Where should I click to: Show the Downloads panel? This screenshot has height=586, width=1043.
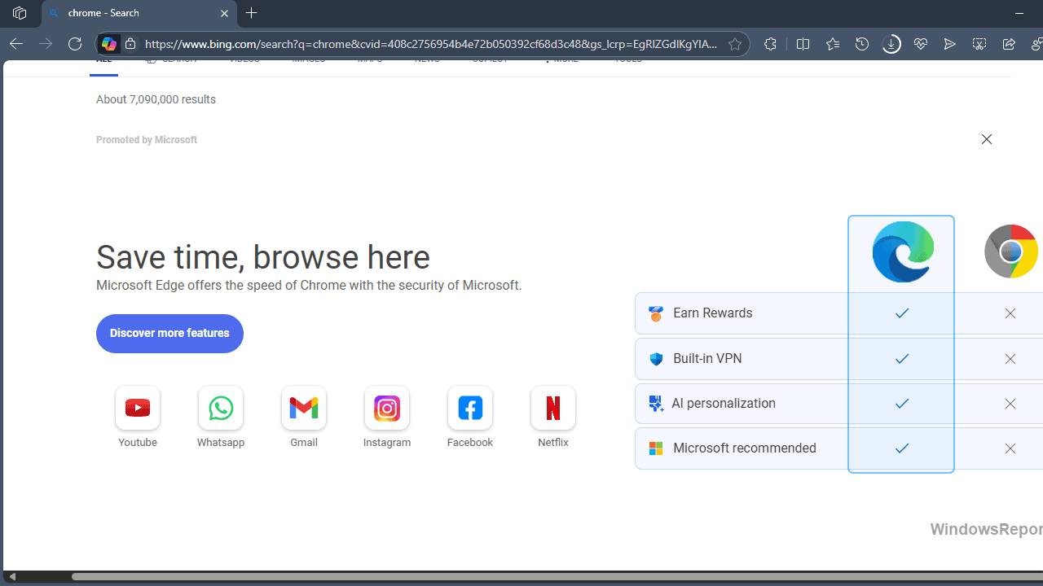pos(891,44)
